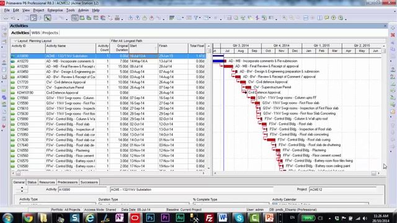Image resolution: width=397 pixels, height=223 pixels.
Task: Click the Gantt chart horizontal scrollbar
Action: [x=297, y=173]
